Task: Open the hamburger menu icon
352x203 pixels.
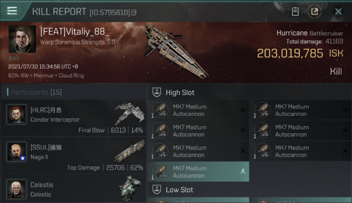Action: pyautogui.click(x=12, y=11)
